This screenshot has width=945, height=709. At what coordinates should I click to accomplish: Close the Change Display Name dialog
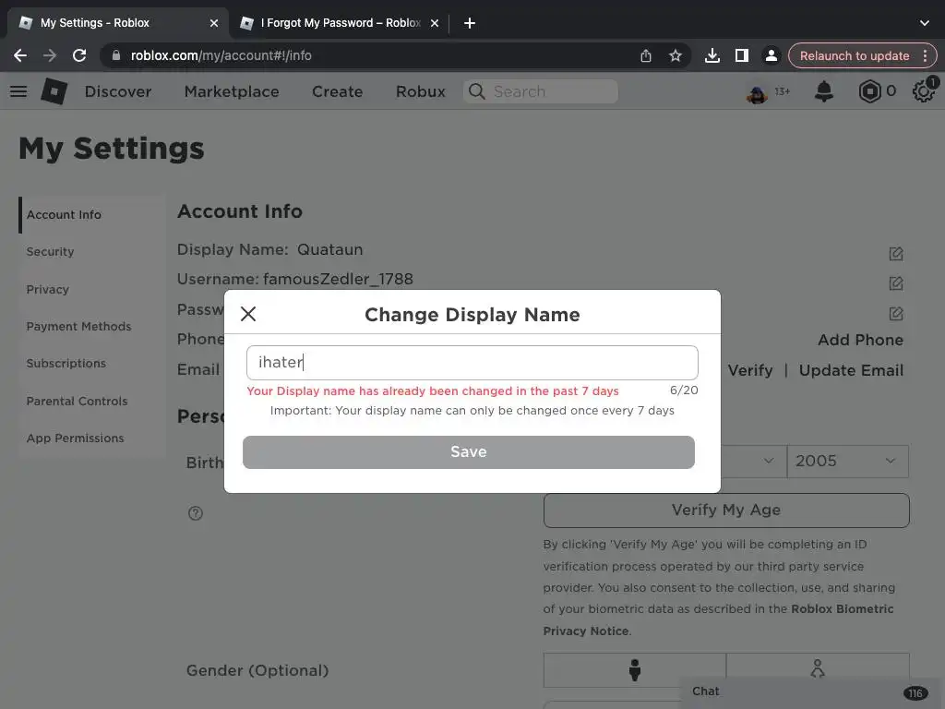[248, 314]
